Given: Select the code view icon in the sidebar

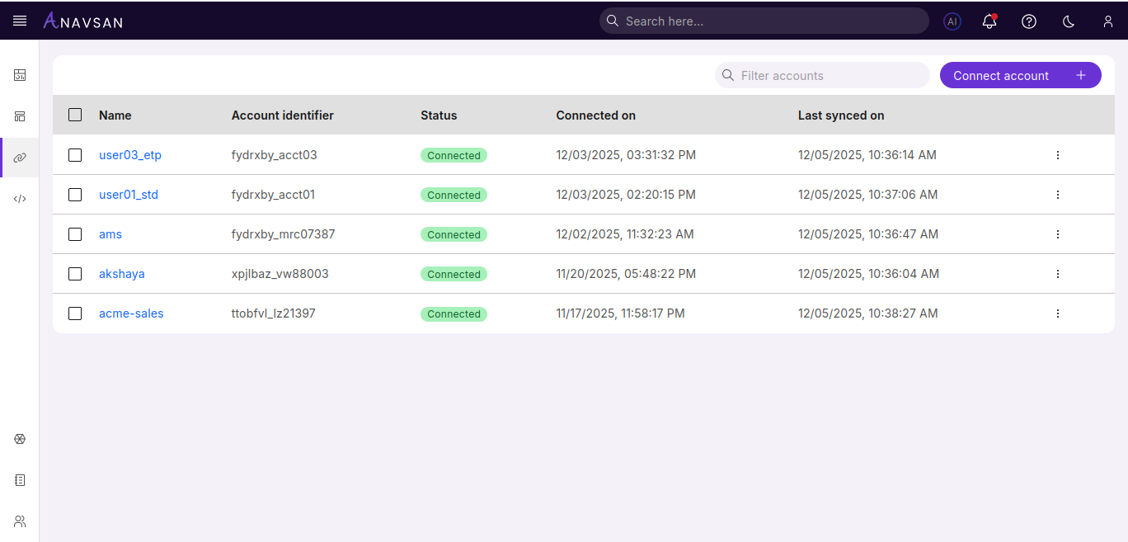Looking at the screenshot, I should pos(20,198).
